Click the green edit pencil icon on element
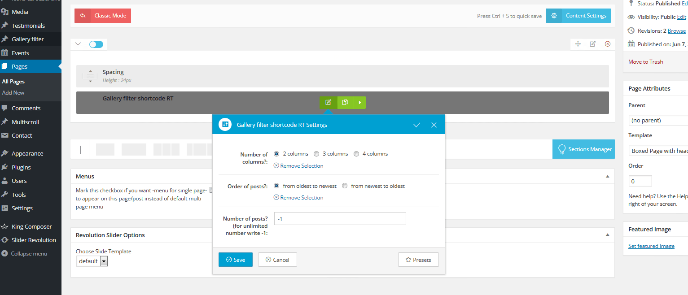 coord(328,102)
